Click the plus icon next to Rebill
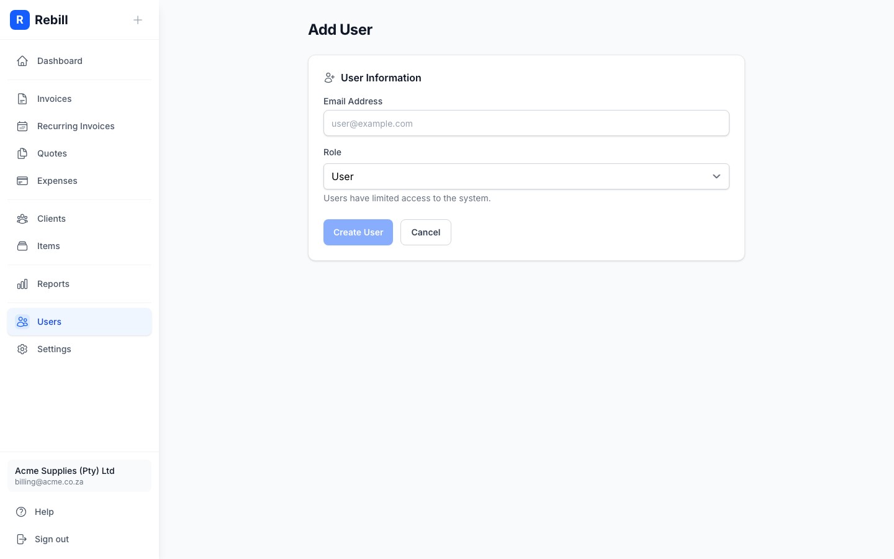894x559 pixels. pos(138,20)
